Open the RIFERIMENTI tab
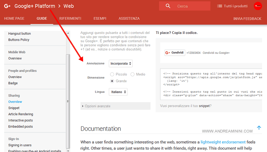Image resolution: width=267 pixels, height=152 pixels. coord(70,18)
